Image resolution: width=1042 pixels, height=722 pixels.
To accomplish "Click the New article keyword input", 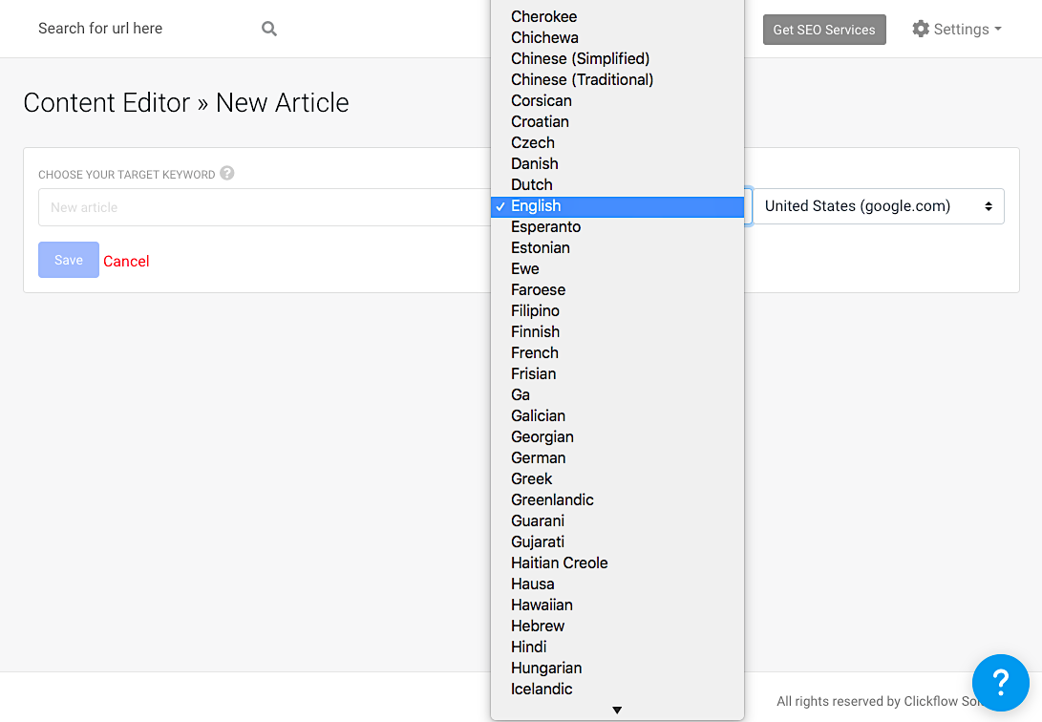I will [x=265, y=207].
